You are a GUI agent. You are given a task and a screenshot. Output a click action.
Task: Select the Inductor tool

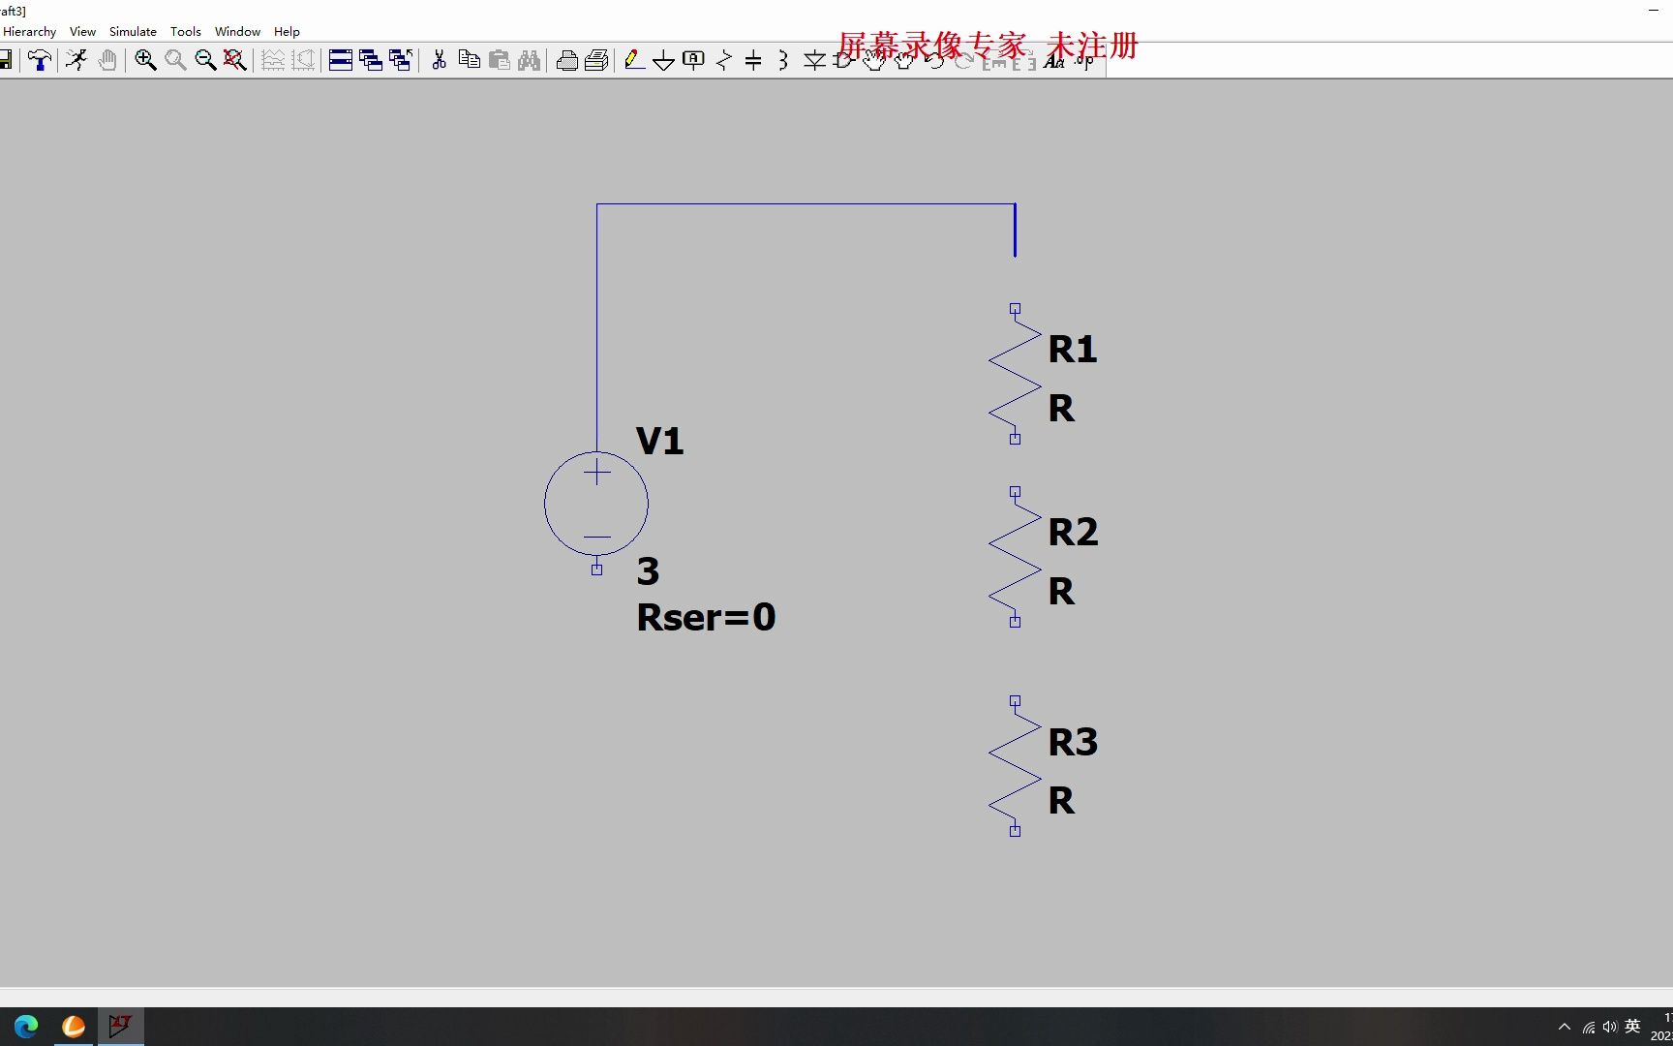782,60
